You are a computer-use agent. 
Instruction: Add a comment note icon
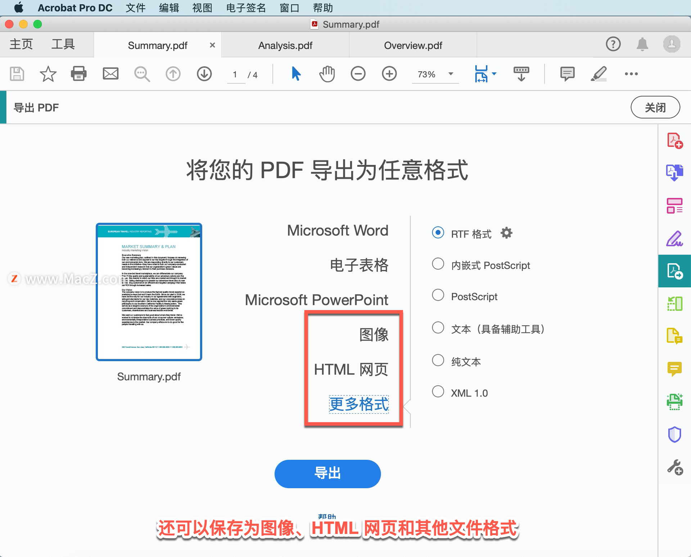[x=568, y=74]
